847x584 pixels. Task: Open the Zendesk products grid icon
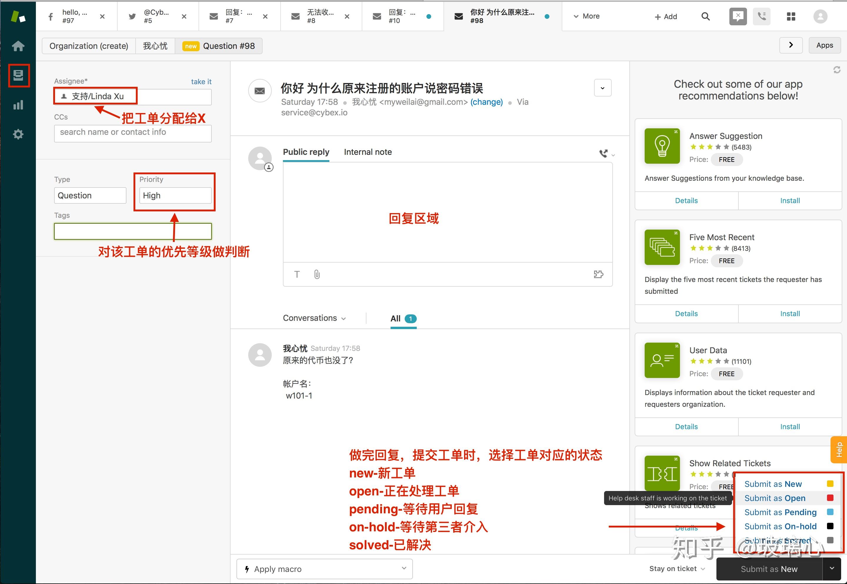791,16
